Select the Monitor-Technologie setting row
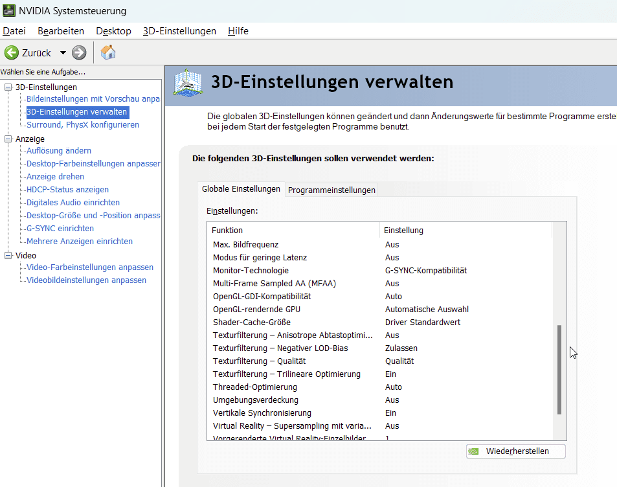617x487 pixels. 380,271
